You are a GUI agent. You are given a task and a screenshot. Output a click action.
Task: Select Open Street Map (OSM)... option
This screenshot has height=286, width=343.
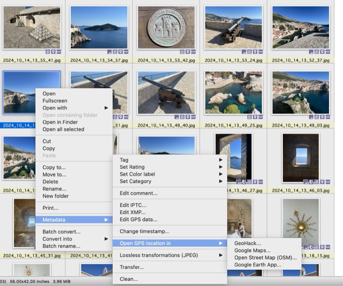265,258
